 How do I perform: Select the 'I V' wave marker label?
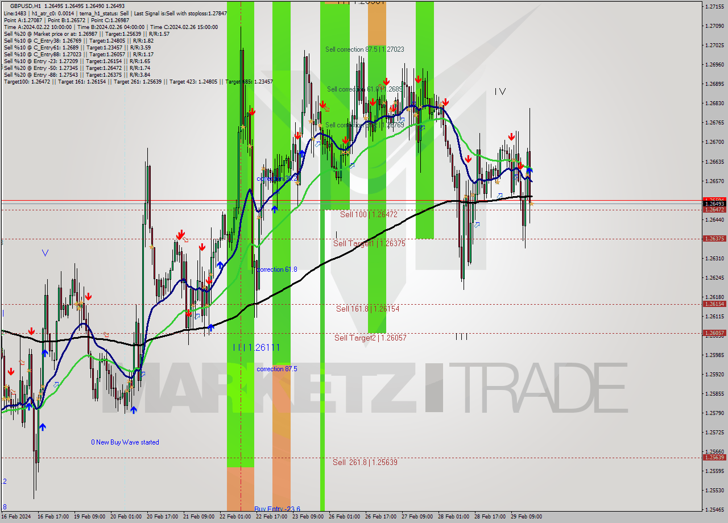(x=500, y=91)
